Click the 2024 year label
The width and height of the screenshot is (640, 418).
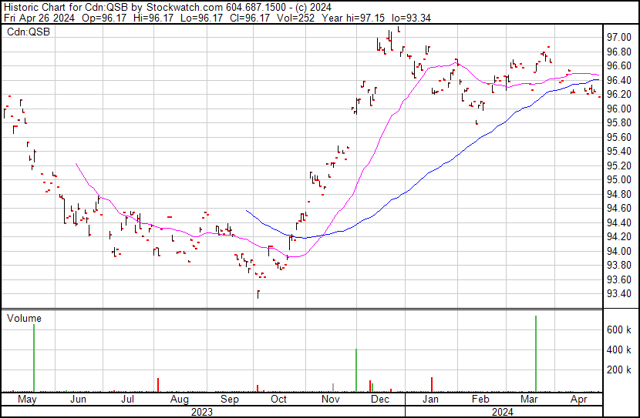pyautogui.click(x=502, y=412)
